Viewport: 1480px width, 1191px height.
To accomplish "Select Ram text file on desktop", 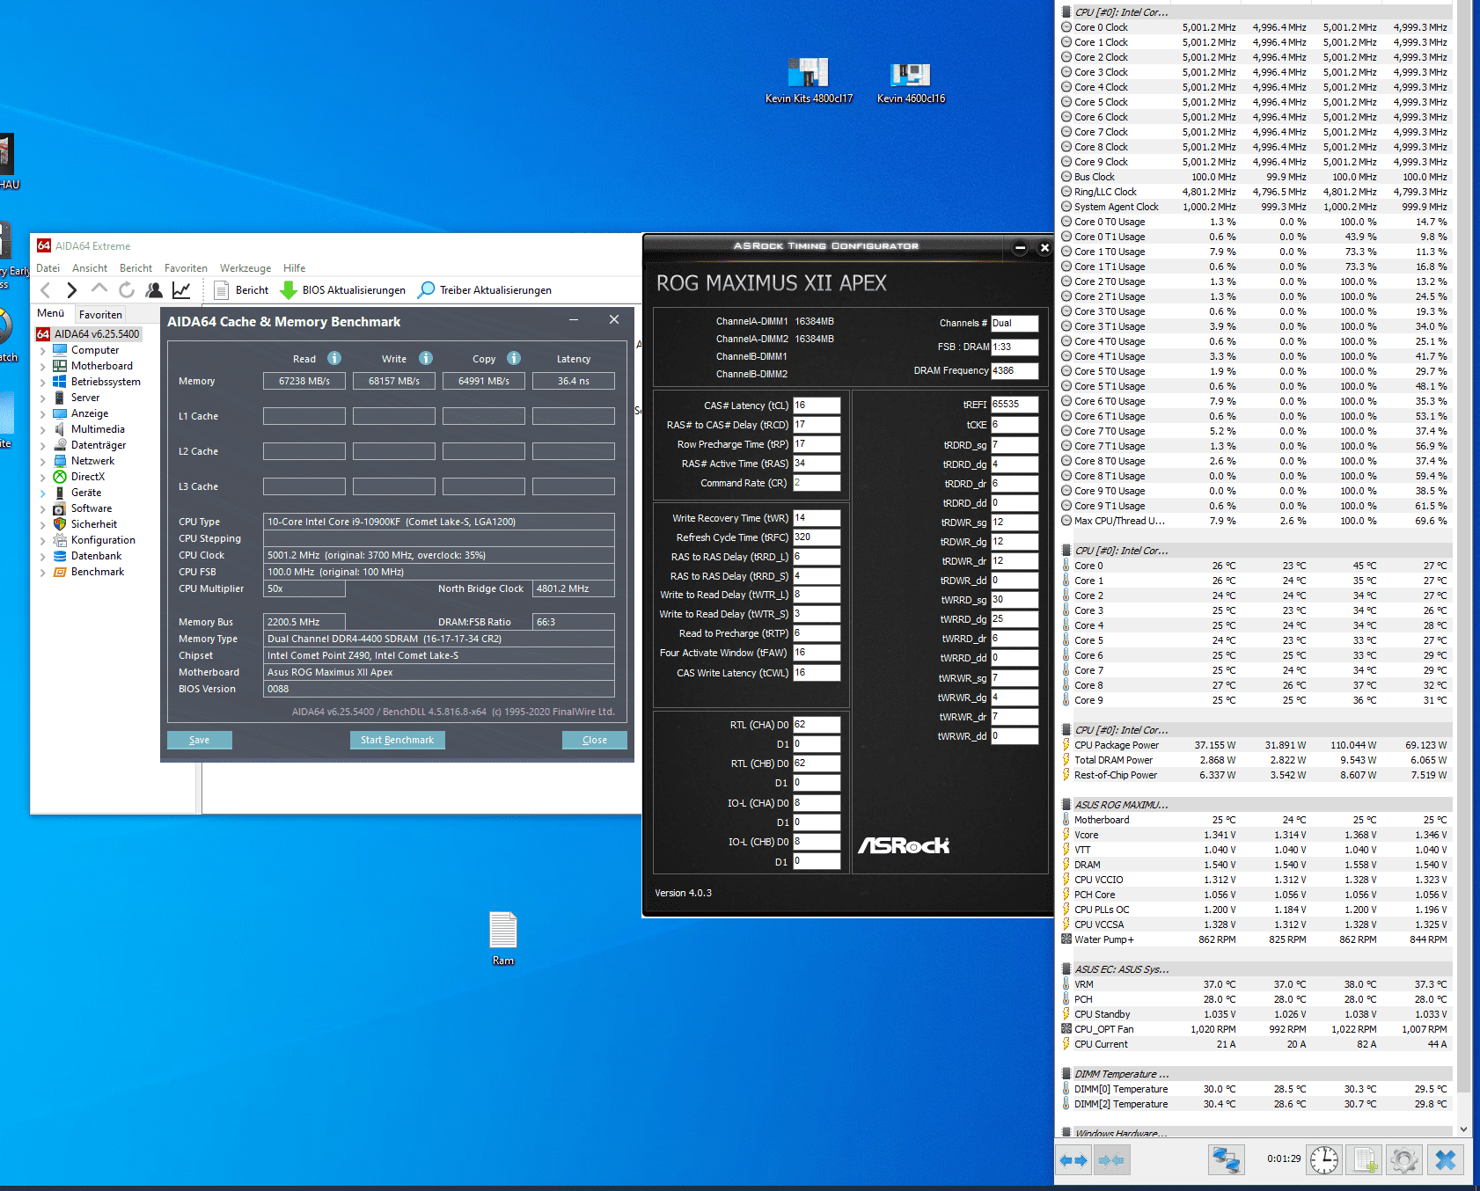I will (x=502, y=939).
